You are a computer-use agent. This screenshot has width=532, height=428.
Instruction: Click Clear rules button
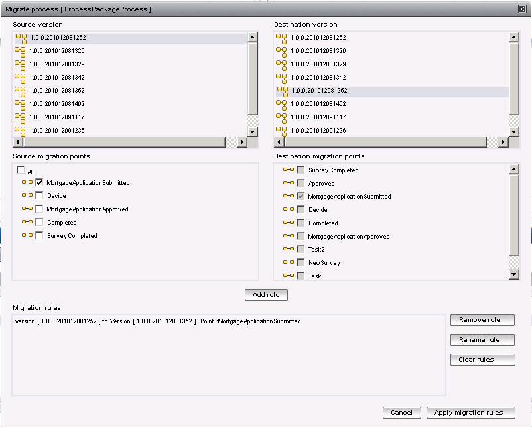pos(483,360)
